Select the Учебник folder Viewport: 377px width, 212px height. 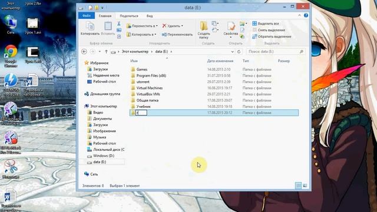click(x=144, y=107)
